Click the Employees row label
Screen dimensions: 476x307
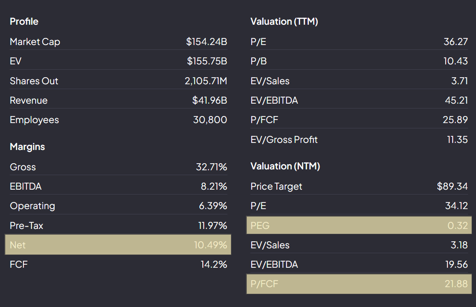[34, 120]
